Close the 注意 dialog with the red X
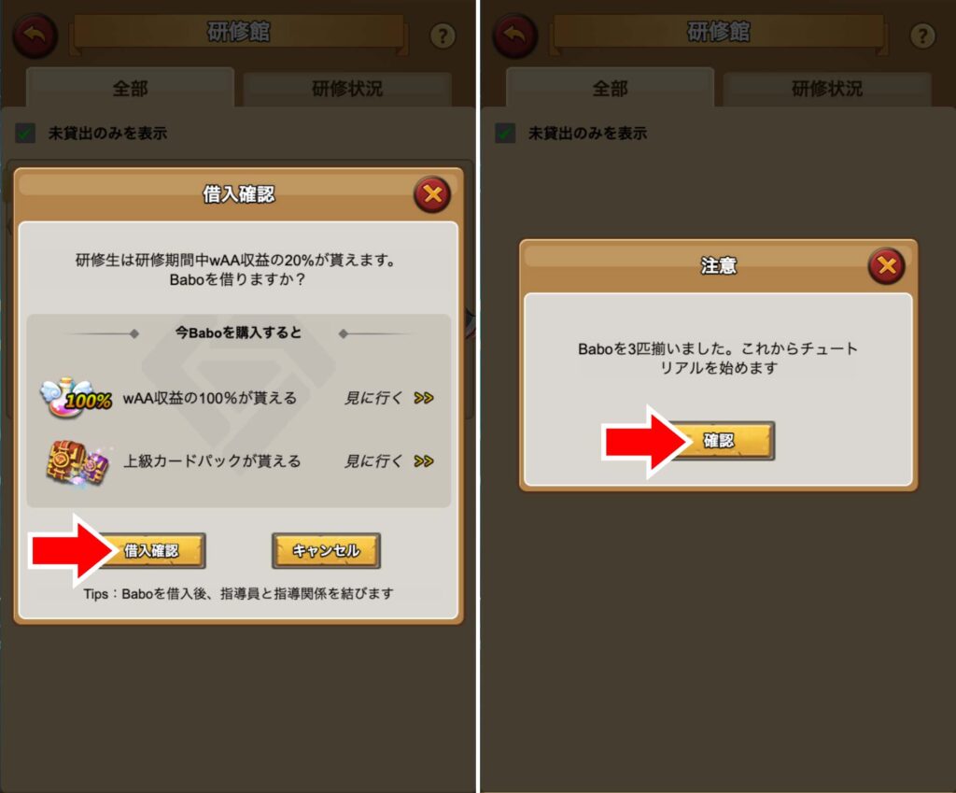Image resolution: width=956 pixels, height=793 pixels. [x=887, y=265]
